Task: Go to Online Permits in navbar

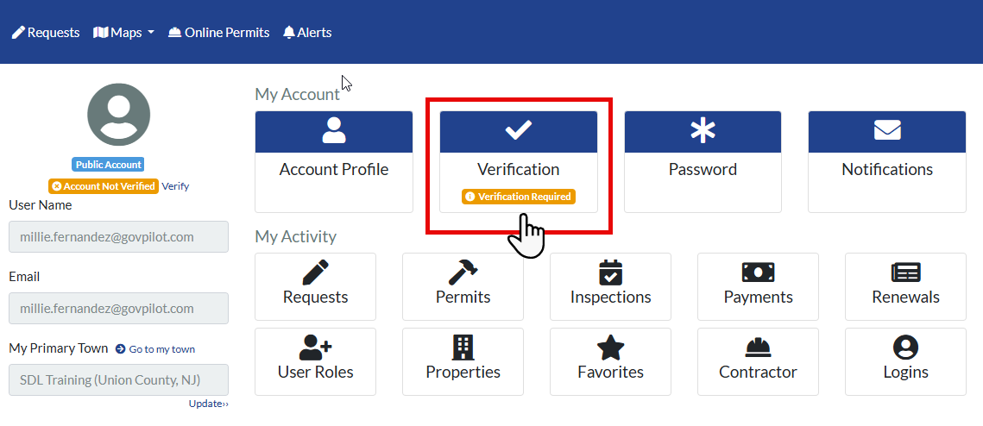Action: coord(218,33)
